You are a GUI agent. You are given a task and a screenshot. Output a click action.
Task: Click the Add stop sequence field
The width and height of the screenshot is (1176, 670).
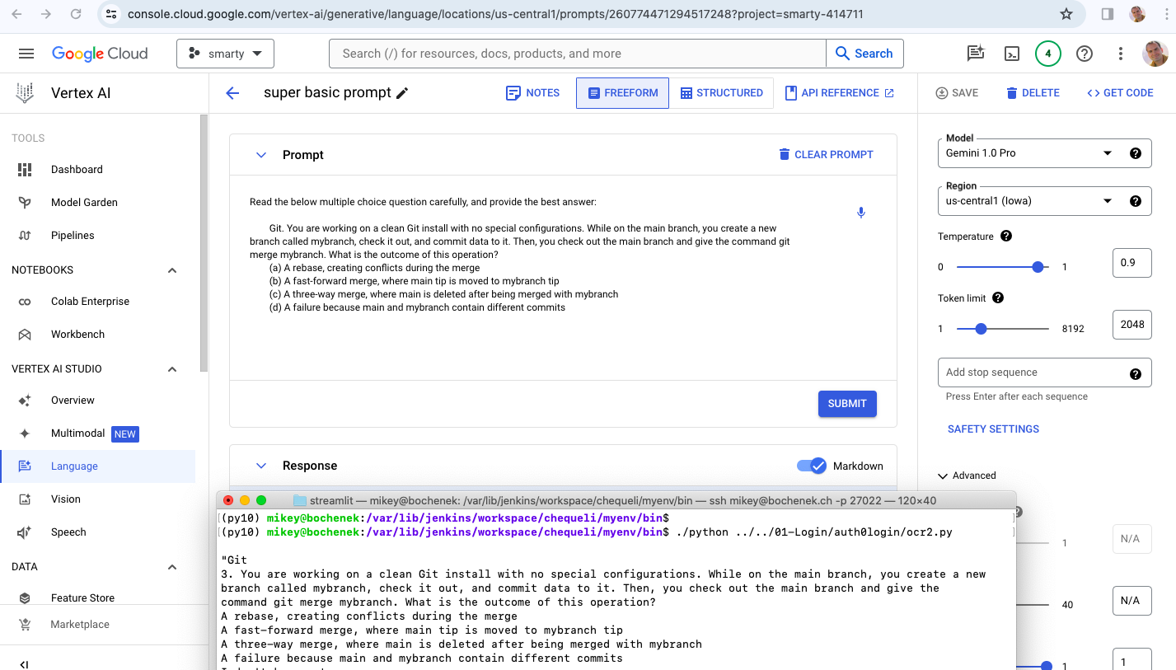[1030, 372]
